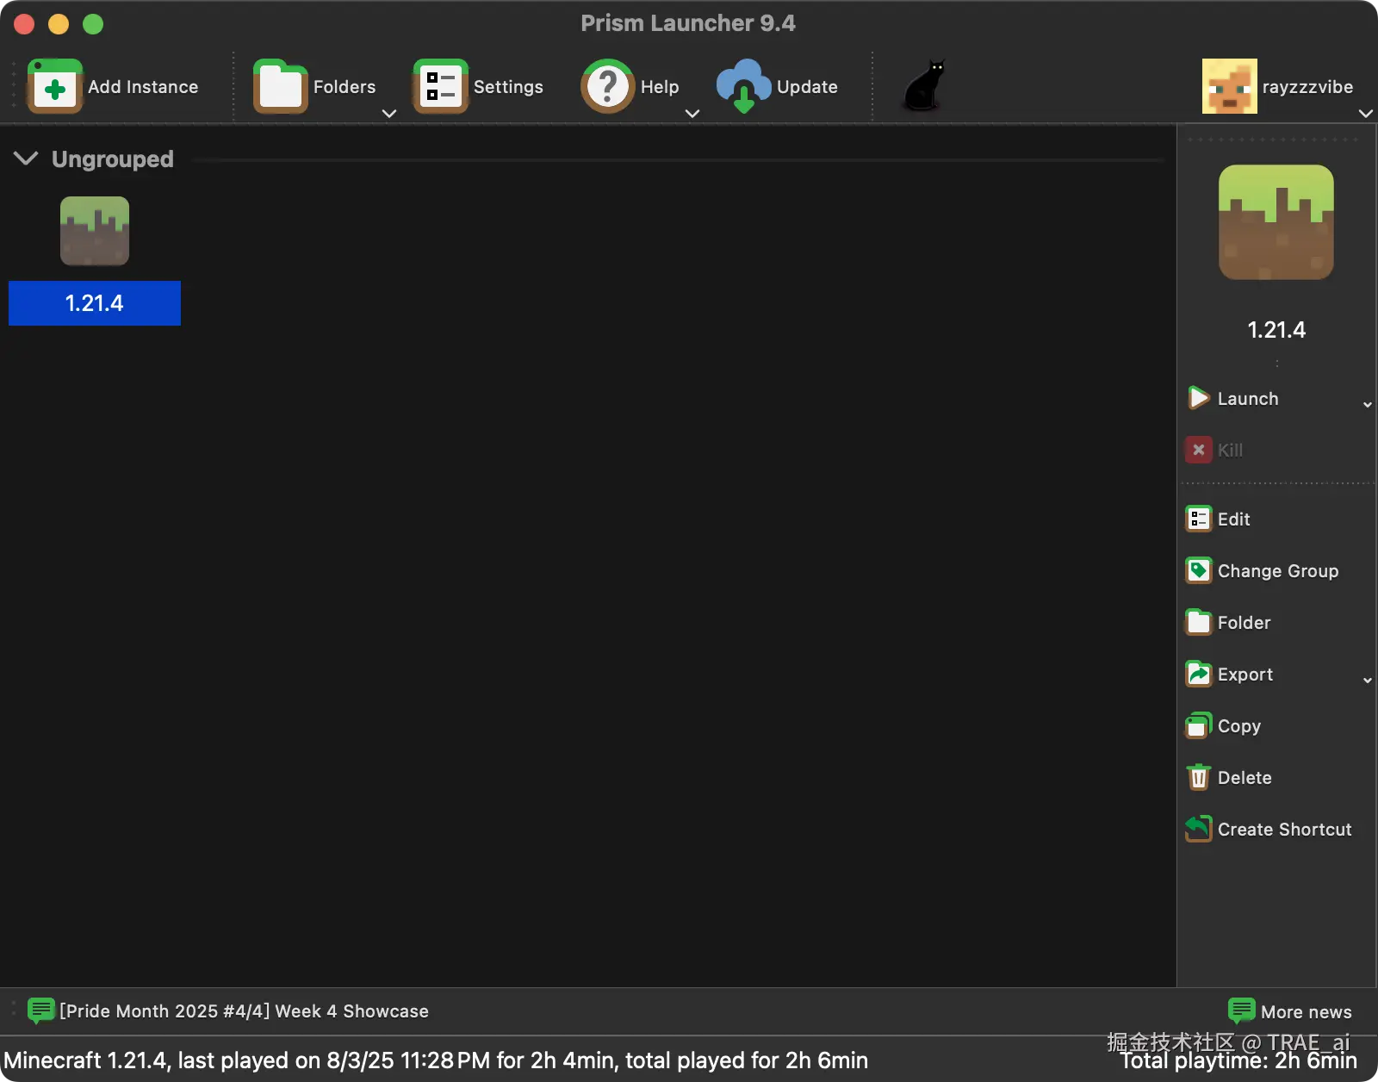Expand the Launch options arrow
The width and height of the screenshot is (1378, 1082).
[x=1368, y=405]
